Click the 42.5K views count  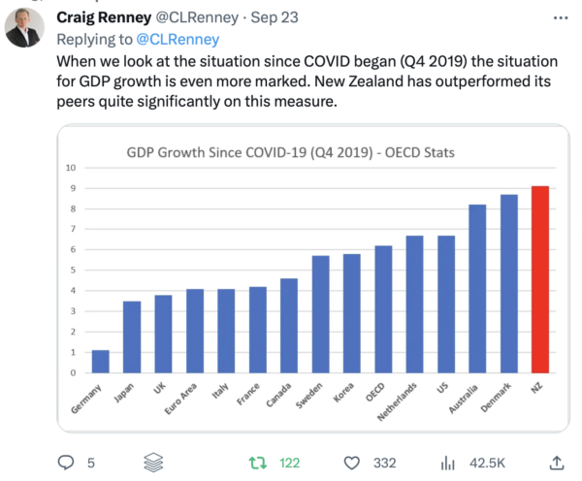click(484, 462)
